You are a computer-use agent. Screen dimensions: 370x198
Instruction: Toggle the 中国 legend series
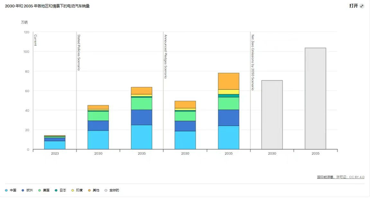(x=11, y=190)
